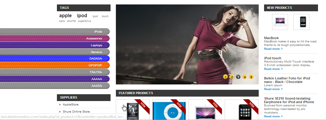Open the Nanana category bar
Screen dimensions: 326x120
pos(55,52)
